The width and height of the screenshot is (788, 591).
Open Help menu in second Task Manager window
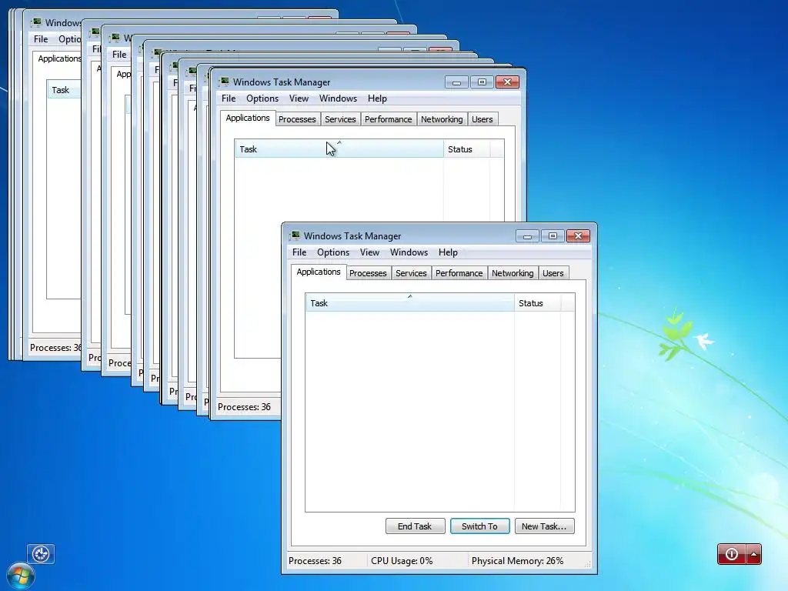377,98
